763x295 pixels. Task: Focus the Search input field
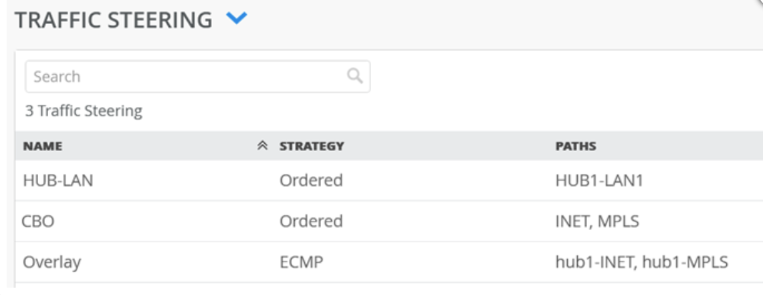(187, 76)
